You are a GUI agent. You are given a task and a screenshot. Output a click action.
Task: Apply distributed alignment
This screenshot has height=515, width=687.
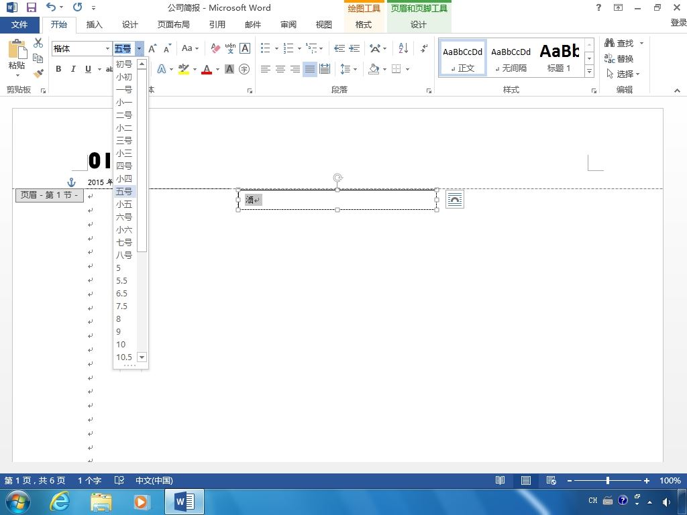click(325, 69)
